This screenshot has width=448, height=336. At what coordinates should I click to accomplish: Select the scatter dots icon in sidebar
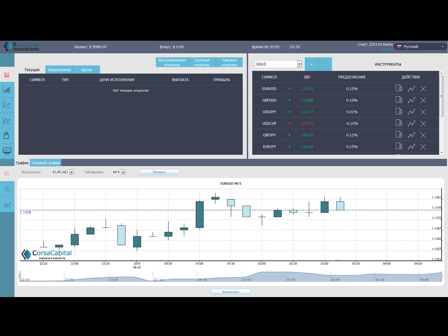(x=7, y=120)
